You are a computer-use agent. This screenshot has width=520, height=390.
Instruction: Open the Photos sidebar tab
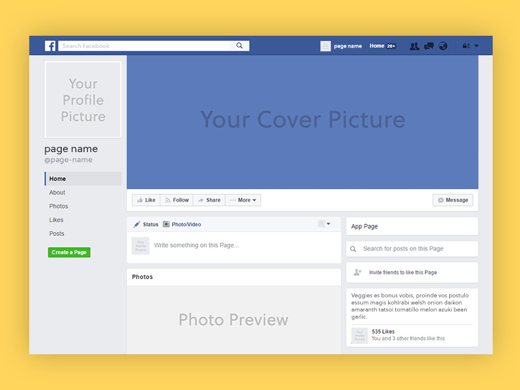point(58,206)
